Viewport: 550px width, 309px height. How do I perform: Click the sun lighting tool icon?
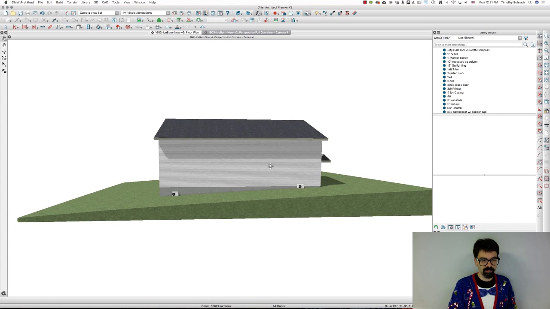[318, 13]
